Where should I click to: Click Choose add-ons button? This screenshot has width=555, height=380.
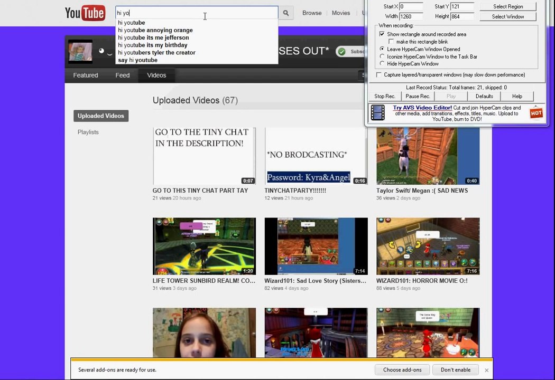[402, 370]
